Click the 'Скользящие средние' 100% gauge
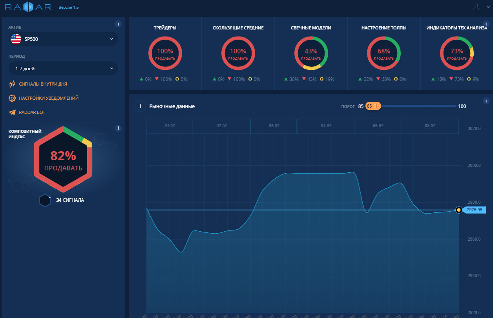 238,53
